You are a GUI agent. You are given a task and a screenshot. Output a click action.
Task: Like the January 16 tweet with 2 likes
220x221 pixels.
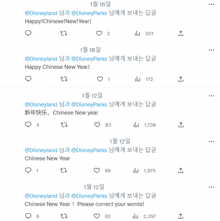[99, 33]
